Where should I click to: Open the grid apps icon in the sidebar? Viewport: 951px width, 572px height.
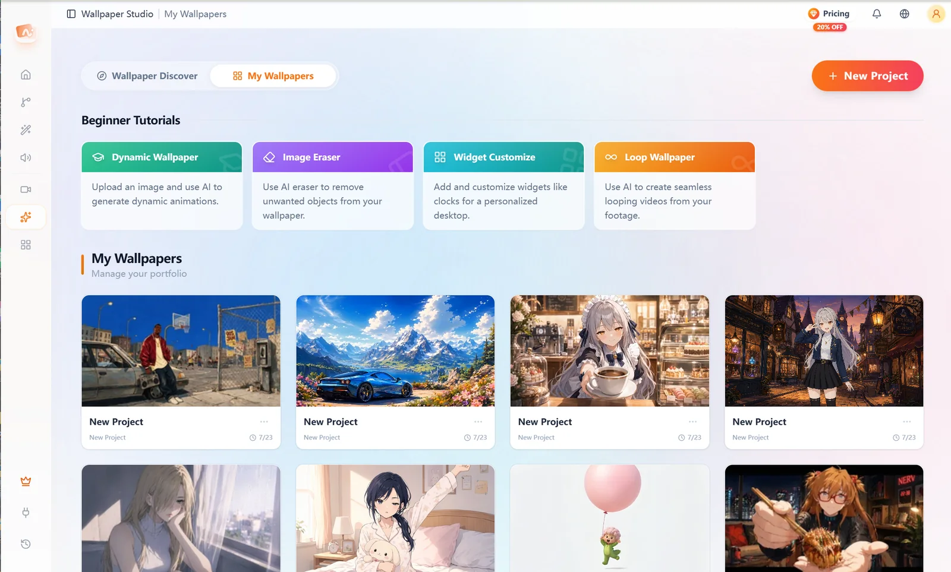pos(26,245)
